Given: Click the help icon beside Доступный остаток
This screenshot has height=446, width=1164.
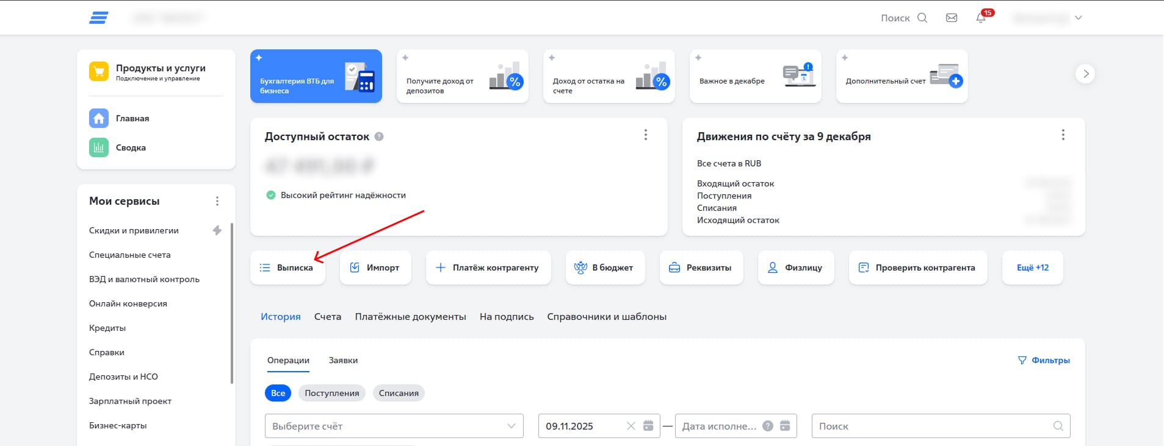Looking at the screenshot, I should point(379,136).
